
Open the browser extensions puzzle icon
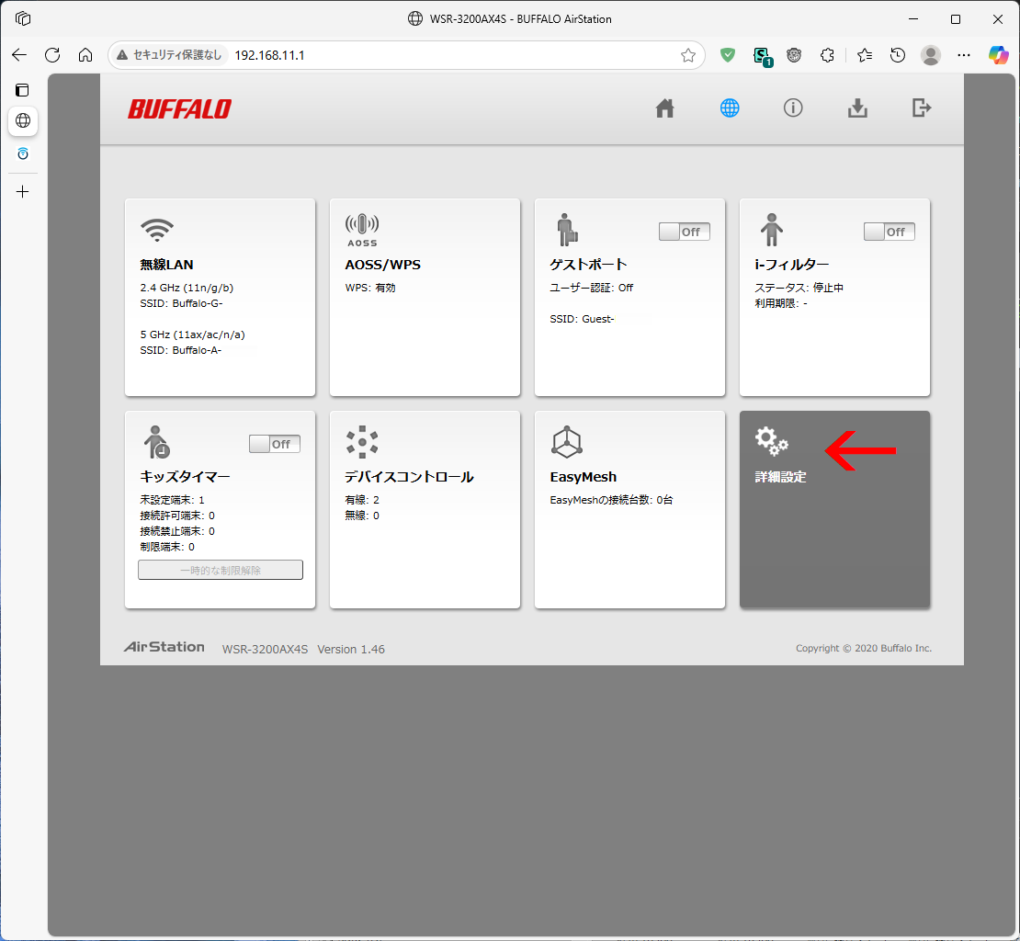[827, 55]
